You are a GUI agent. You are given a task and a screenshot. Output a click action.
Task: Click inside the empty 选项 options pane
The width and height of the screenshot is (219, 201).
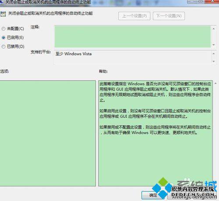tap(48, 133)
